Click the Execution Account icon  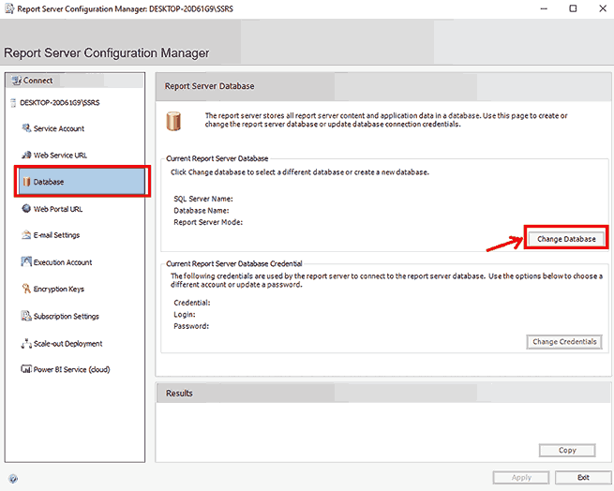pos(25,262)
